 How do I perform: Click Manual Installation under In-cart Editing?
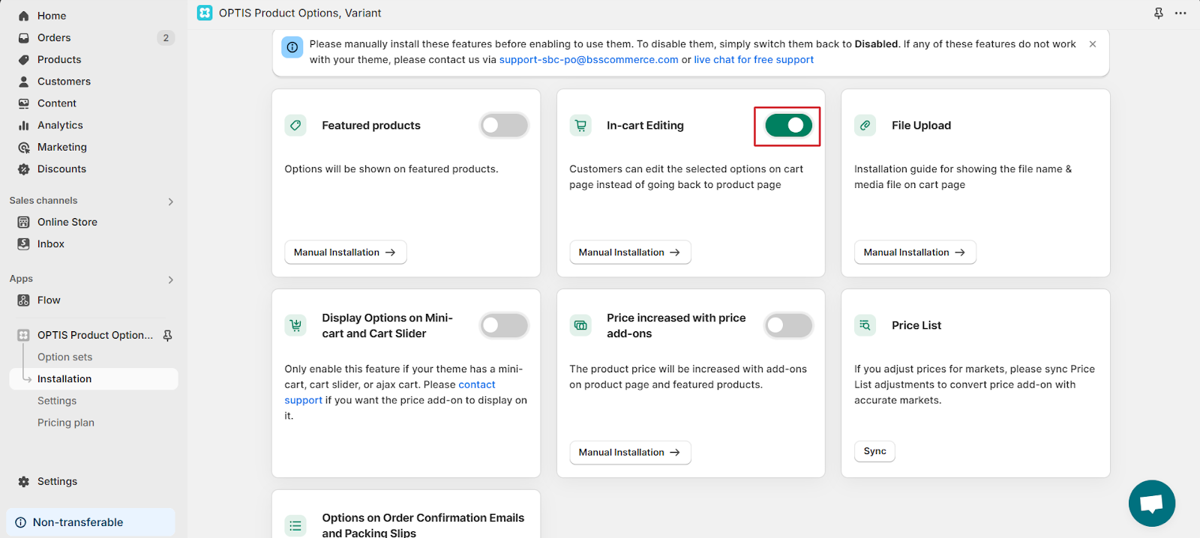click(x=630, y=253)
